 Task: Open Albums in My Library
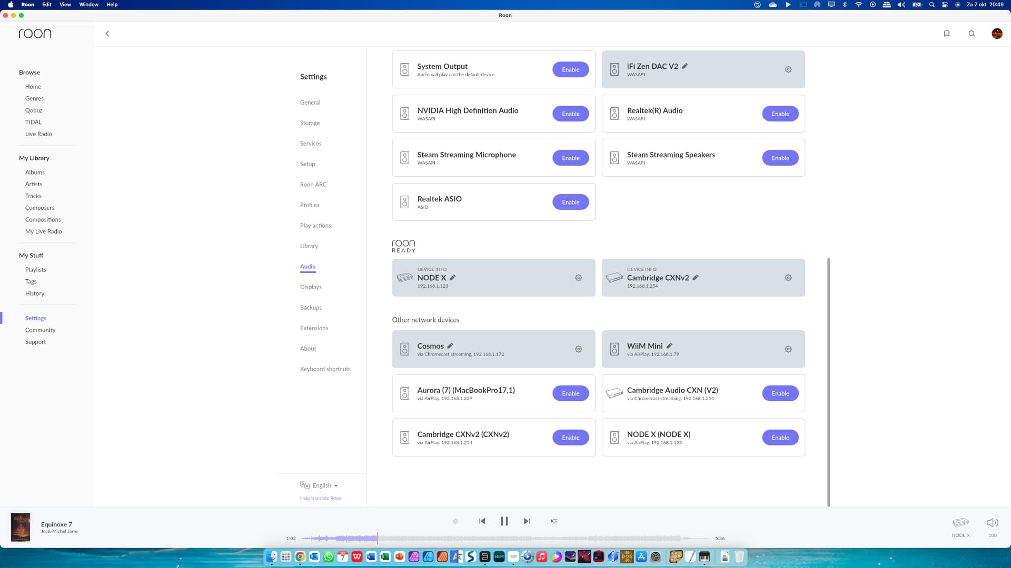35,173
